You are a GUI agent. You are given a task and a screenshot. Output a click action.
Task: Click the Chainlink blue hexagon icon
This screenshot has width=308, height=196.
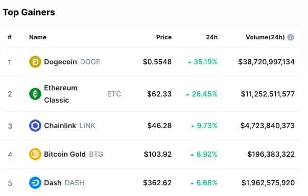click(x=35, y=126)
